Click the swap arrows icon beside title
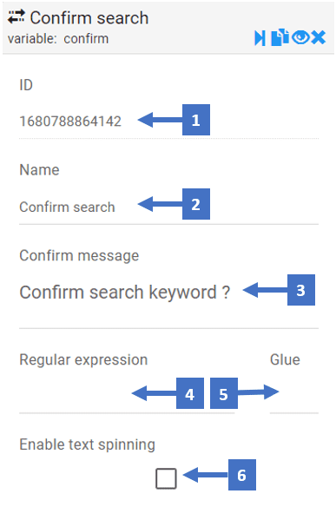 (x=16, y=16)
